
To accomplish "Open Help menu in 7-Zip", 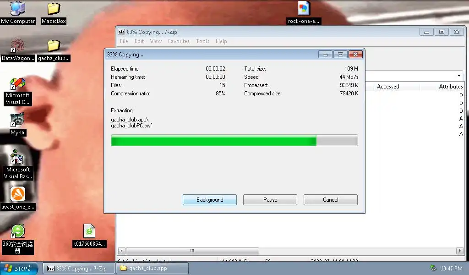I will click(x=221, y=41).
